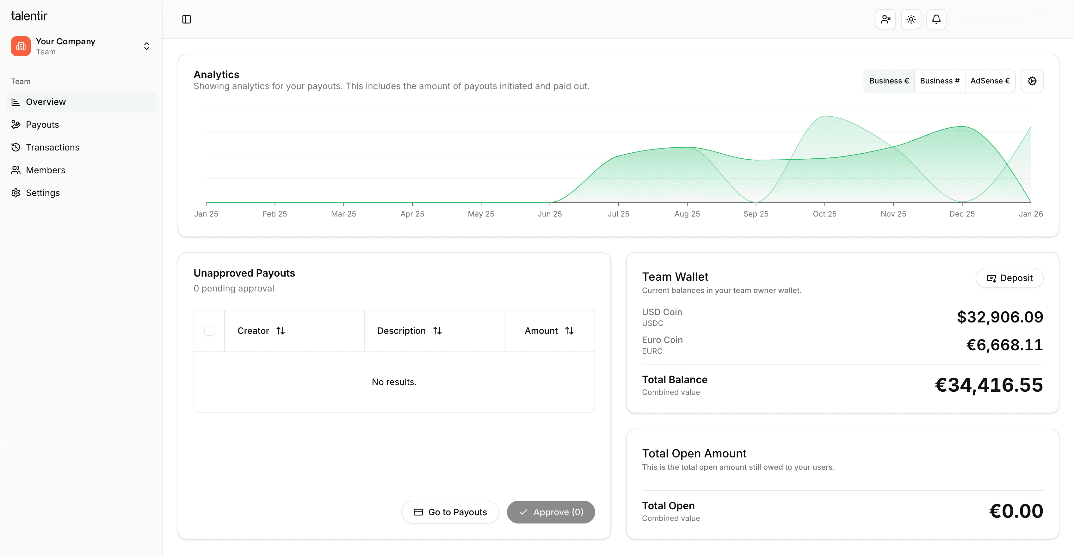1074x557 pixels.
Task: Click the Your Company logo icon
Action: pyautogui.click(x=21, y=46)
